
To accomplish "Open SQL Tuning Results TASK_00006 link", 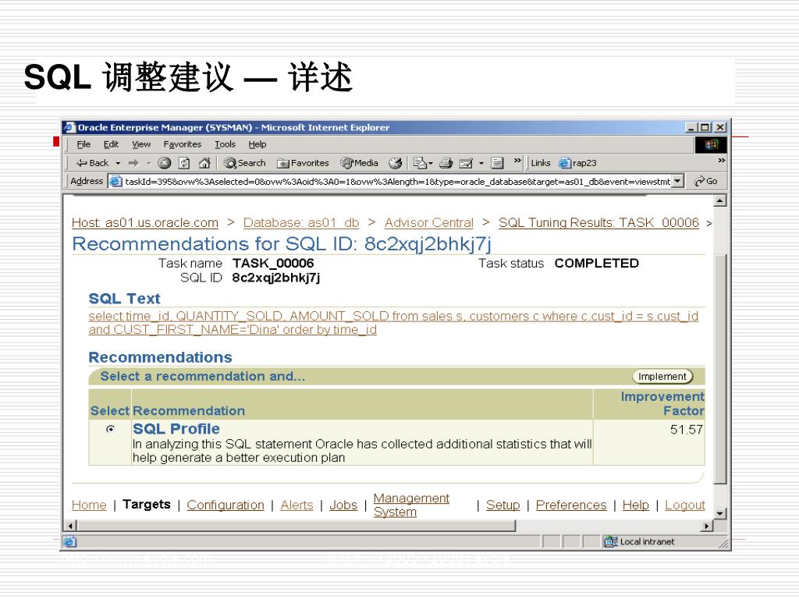I will point(598,223).
